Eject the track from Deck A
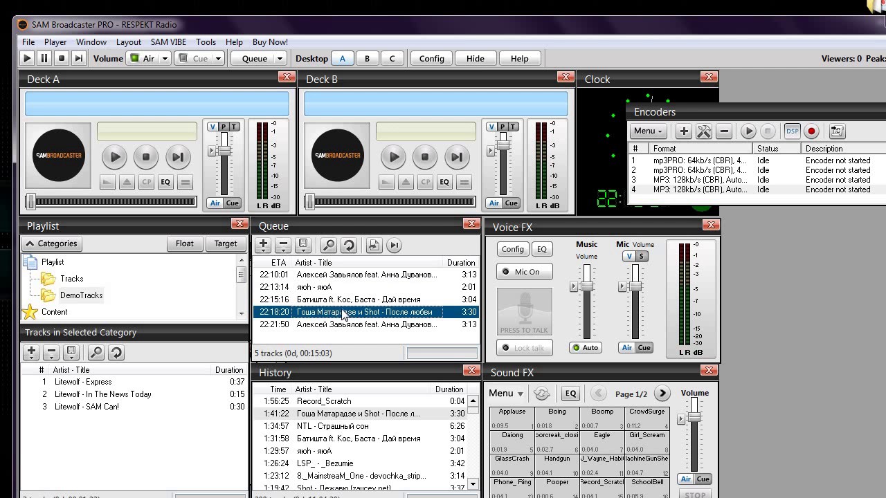Viewport: 886px width, 498px height. [127, 183]
